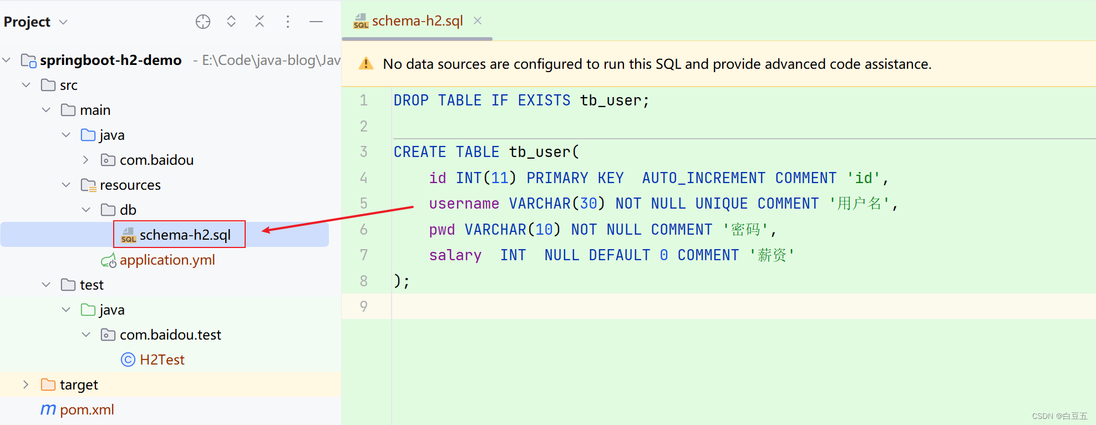The width and height of the screenshot is (1096, 425).
Task: Collapse the main folder chevron
Action: click(x=46, y=110)
